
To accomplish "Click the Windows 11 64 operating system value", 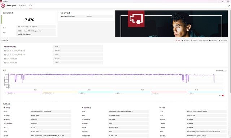I will (206, 135).
